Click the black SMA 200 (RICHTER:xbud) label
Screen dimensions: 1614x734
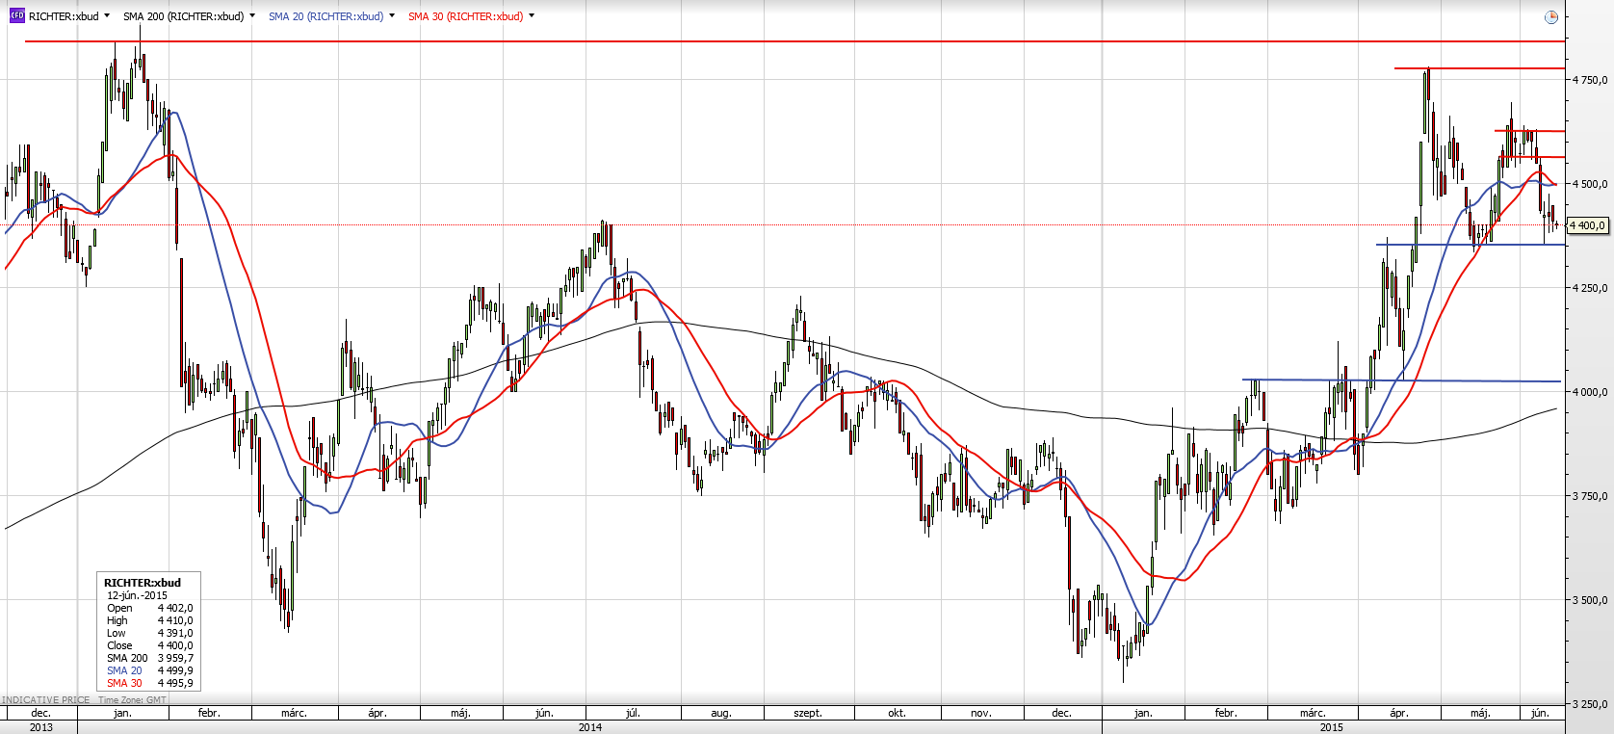click(x=183, y=16)
